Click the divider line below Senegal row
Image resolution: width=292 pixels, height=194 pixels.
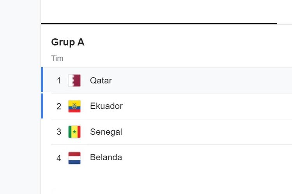[x=172, y=144]
